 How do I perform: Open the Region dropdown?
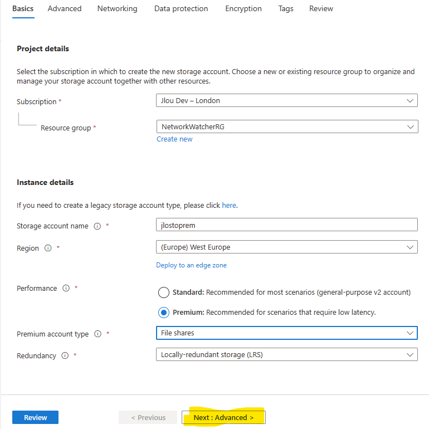[x=287, y=247]
